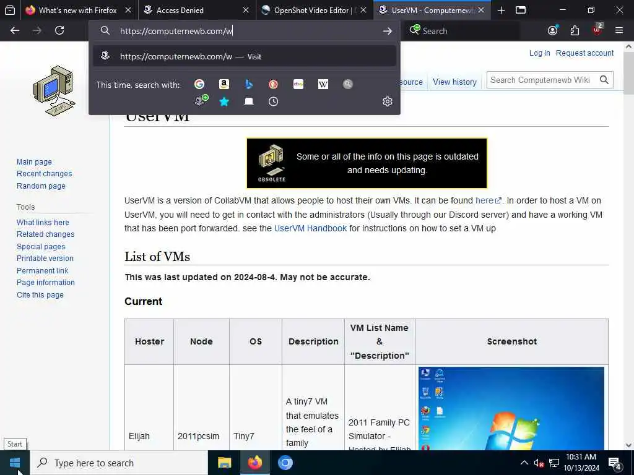The height and width of the screenshot is (475, 634).
Task: Open Cite this page link
Action: [x=40, y=295]
